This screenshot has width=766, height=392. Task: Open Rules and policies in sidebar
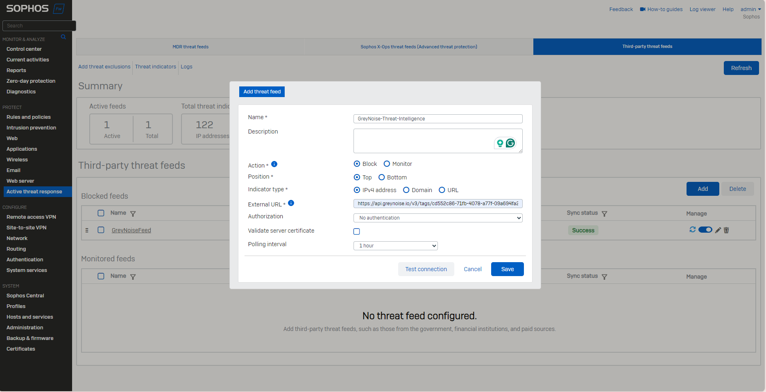(x=29, y=117)
